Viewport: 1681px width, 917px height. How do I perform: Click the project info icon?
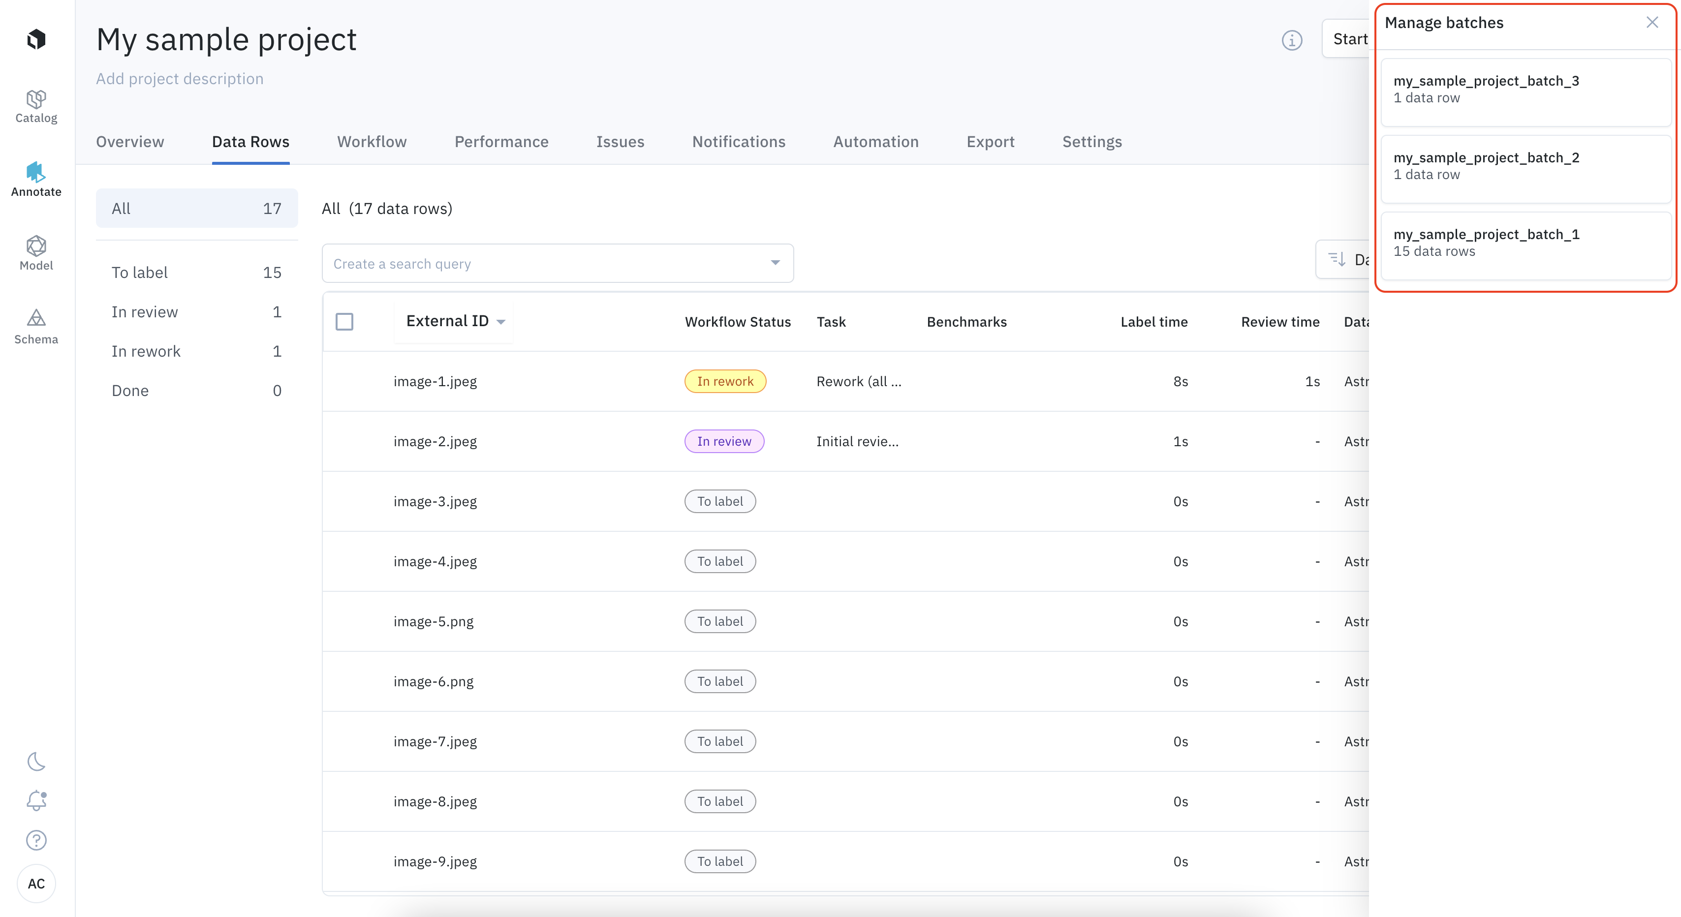click(x=1291, y=40)
